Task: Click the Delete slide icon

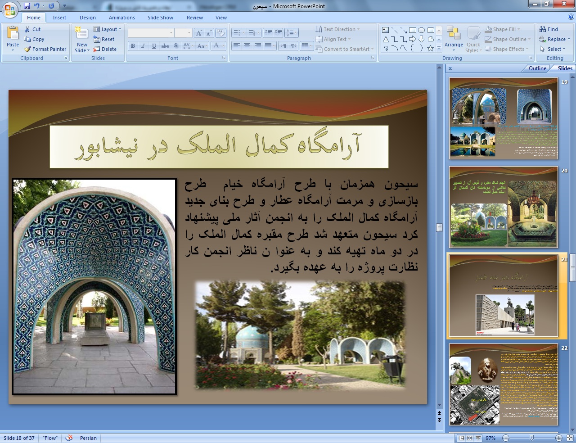Action: [96, 49]
